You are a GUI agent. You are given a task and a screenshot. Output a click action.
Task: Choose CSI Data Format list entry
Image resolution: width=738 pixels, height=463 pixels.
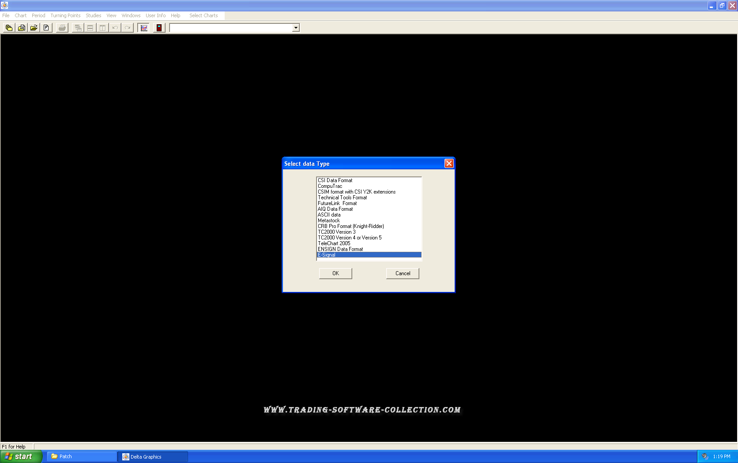pos(335,180)
